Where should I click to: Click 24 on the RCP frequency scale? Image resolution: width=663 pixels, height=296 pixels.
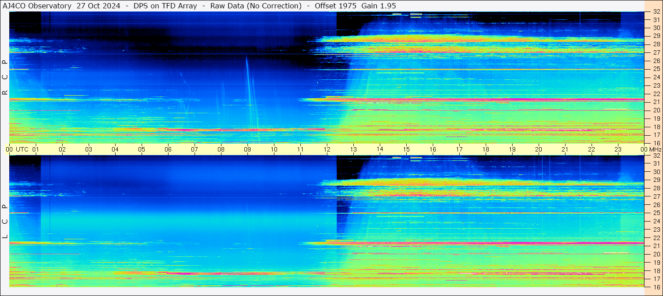656,78
